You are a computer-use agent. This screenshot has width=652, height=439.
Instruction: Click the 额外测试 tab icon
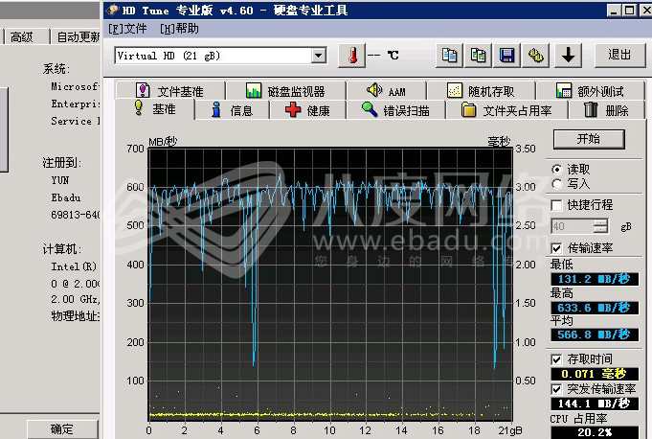(563, 90)
